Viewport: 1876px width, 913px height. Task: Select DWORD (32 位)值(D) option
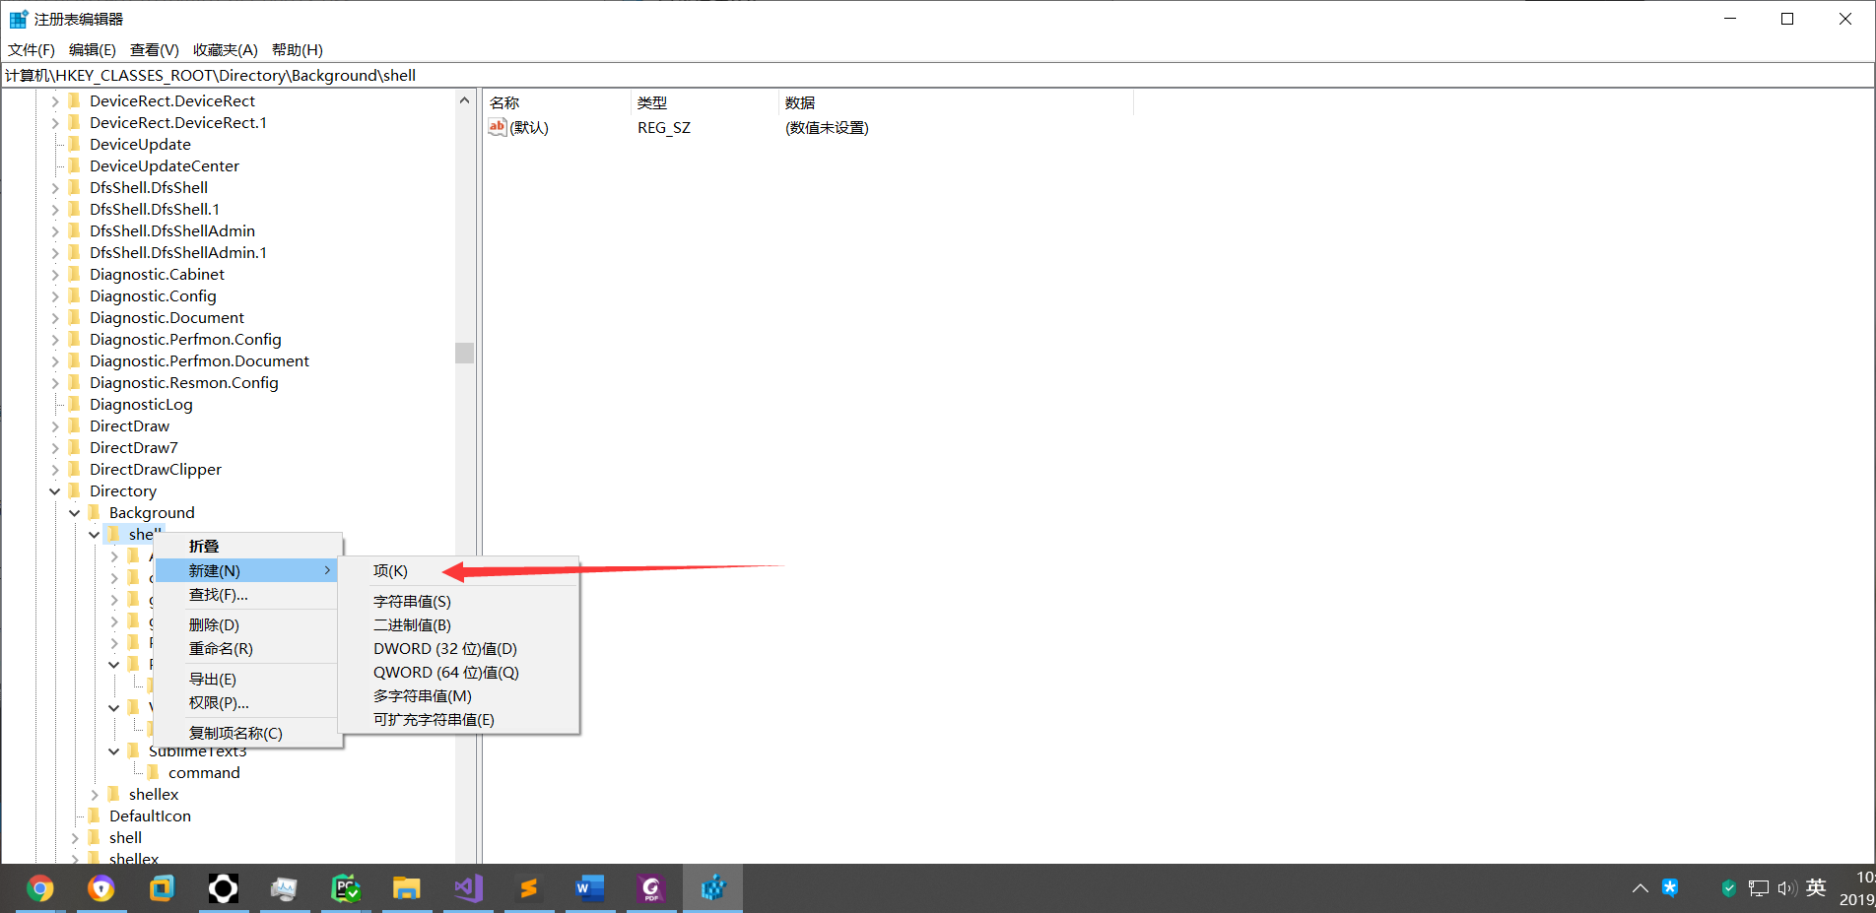tap(458, 648)
